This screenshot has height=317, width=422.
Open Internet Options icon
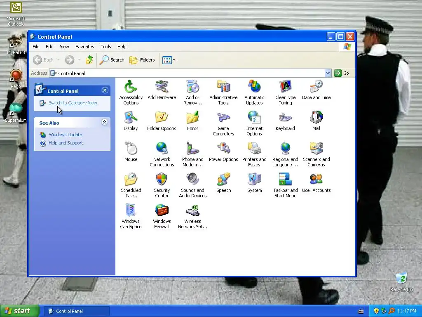coord(254,123)
